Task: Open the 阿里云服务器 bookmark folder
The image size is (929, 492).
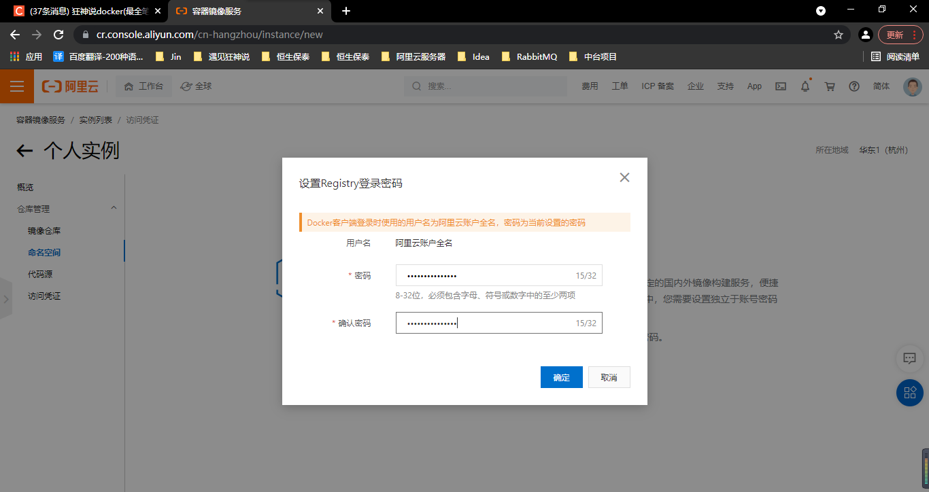Action: 413,56
